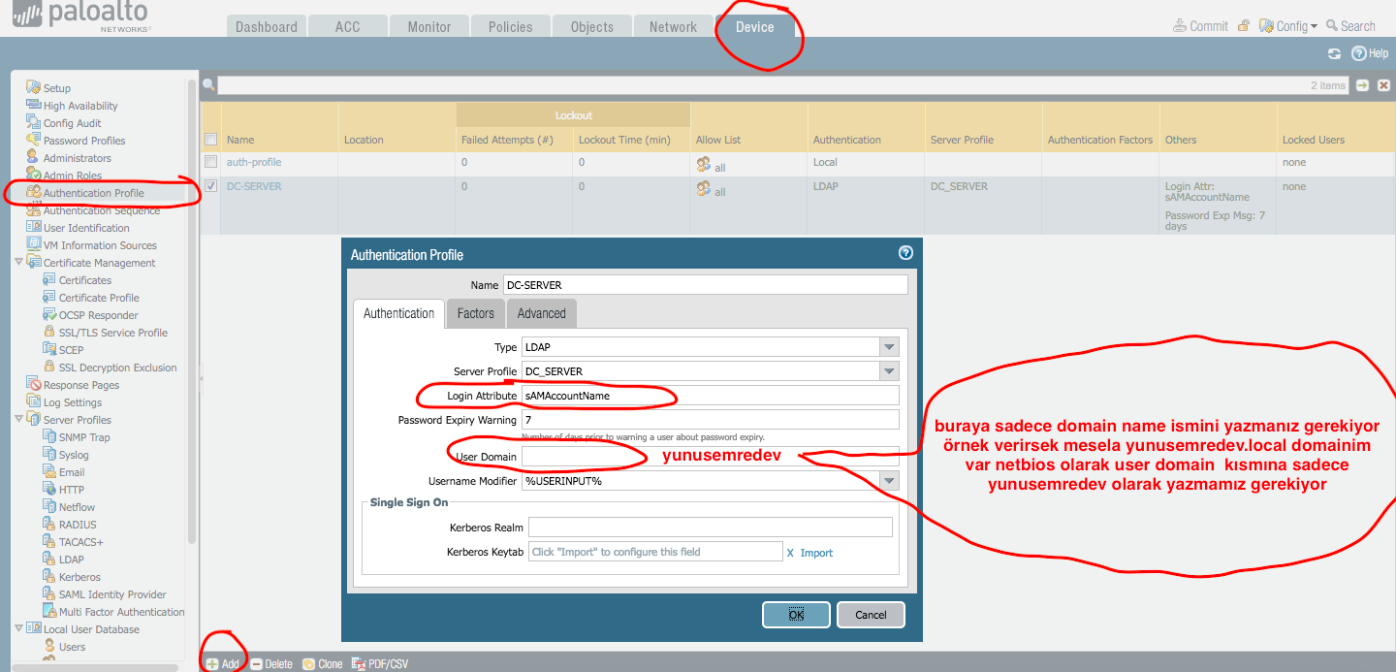Open the Username Modifier dropdown
Viewport: 1396px width, 672px height.
(889, 481)
